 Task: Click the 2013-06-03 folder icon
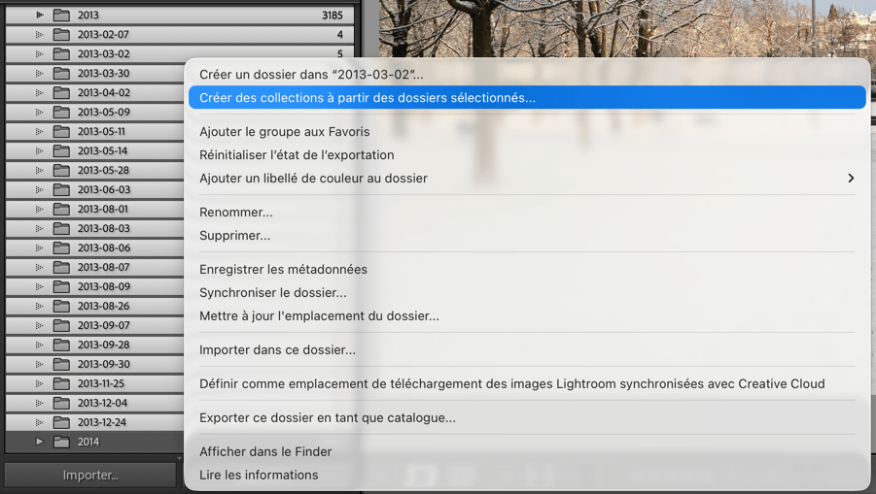(x=61, y=190)
